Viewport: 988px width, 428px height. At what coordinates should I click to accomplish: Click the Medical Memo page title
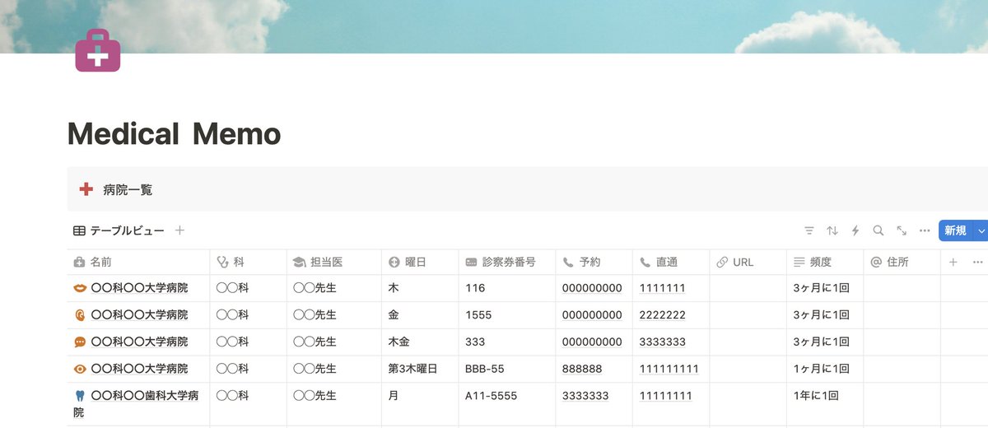click(174, 134)
